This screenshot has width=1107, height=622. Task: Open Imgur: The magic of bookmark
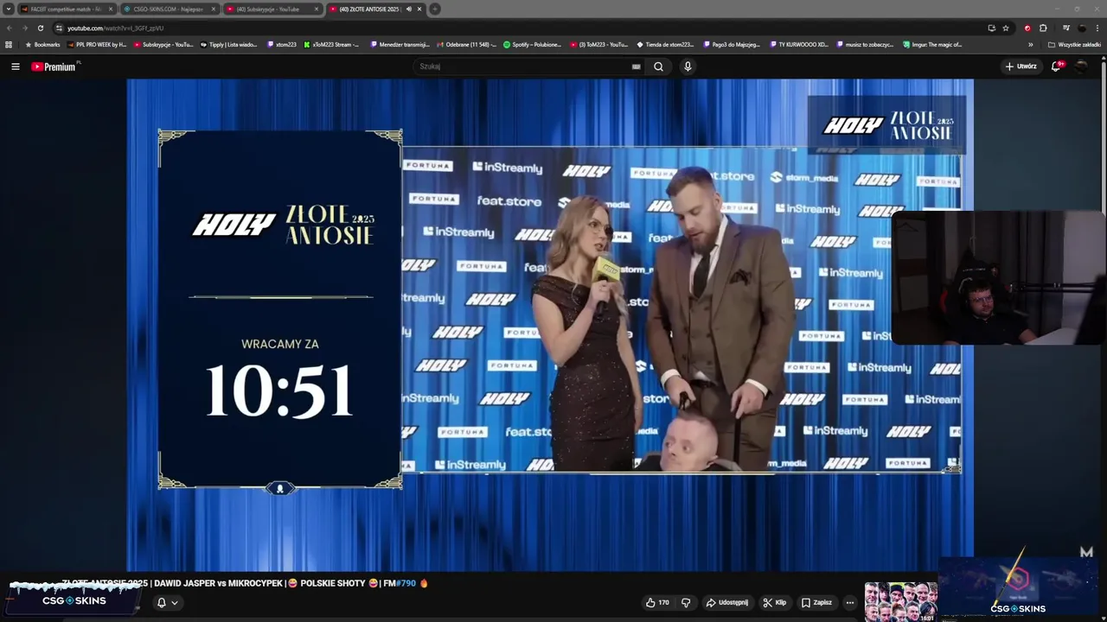click(932, 44)
